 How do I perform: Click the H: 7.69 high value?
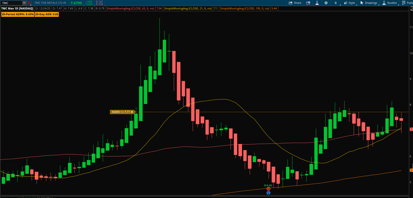68,8
